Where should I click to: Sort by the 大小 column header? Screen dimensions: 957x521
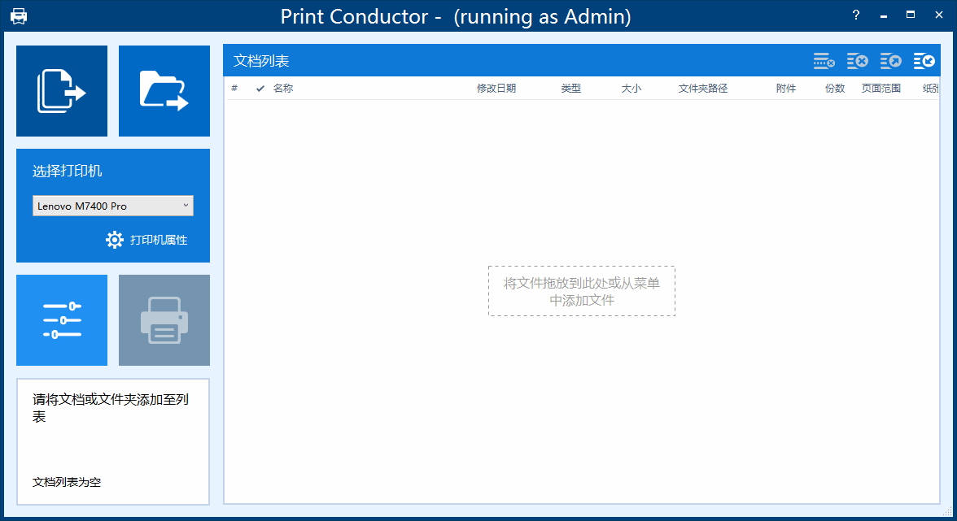[x=631, y=89]
